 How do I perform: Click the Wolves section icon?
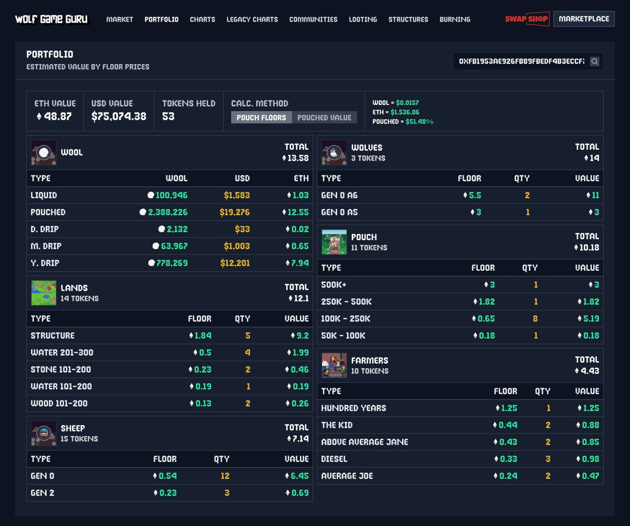[334, 152]
